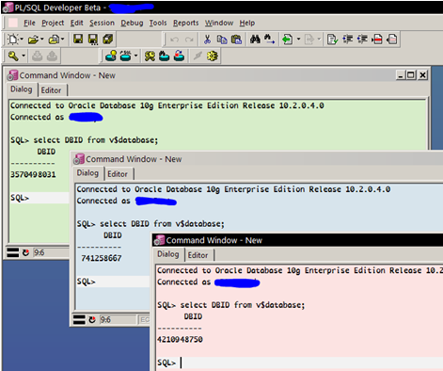Open the Tools menu

(x=158, y=23)
